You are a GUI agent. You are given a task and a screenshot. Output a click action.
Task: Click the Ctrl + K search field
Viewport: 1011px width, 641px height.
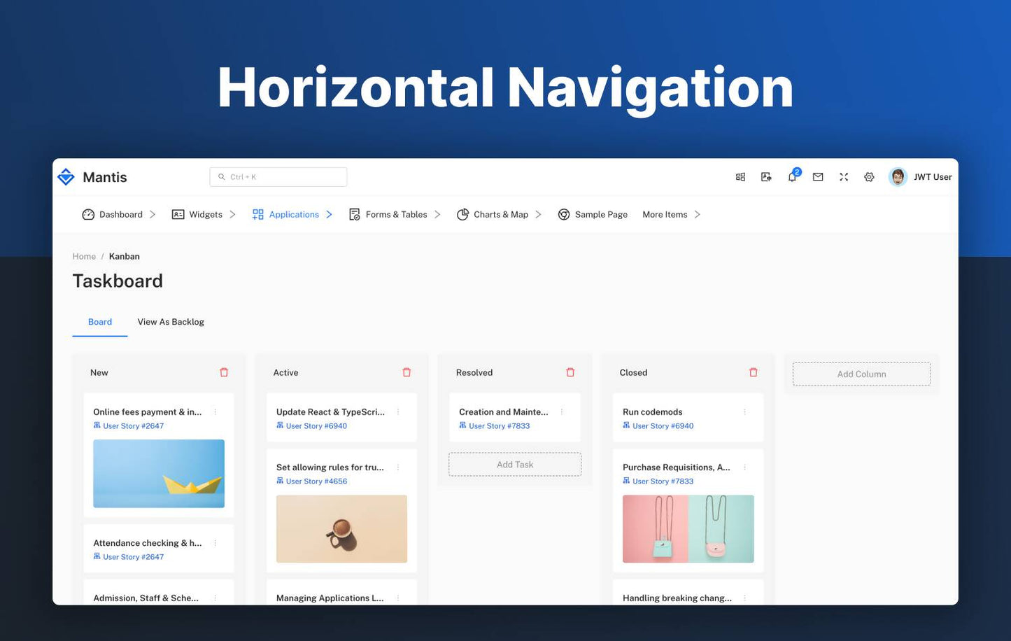pyautogui.click(x=278, y=177)
